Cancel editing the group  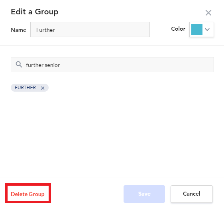192,194
